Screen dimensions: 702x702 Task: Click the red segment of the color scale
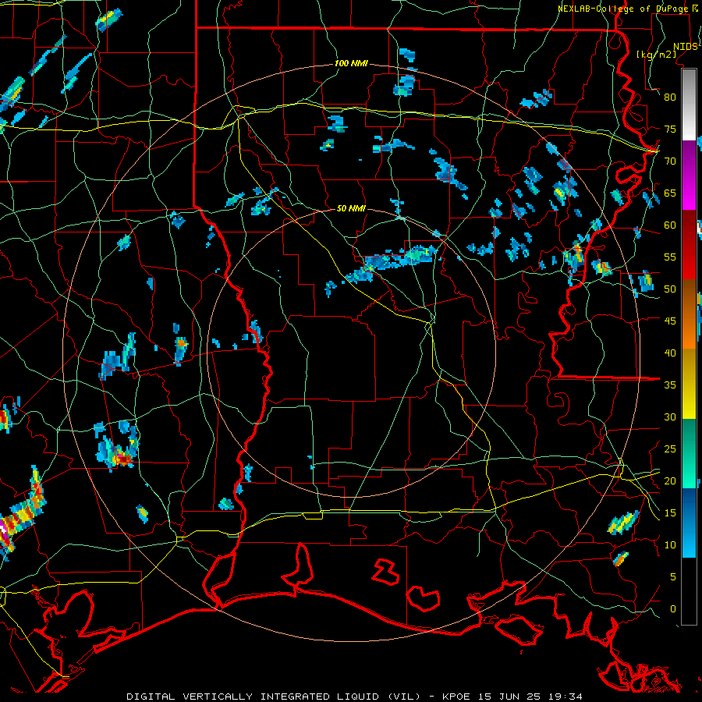(x=690, y=246)
